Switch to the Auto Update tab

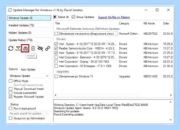pyautogui.click(x=28, y=70)
